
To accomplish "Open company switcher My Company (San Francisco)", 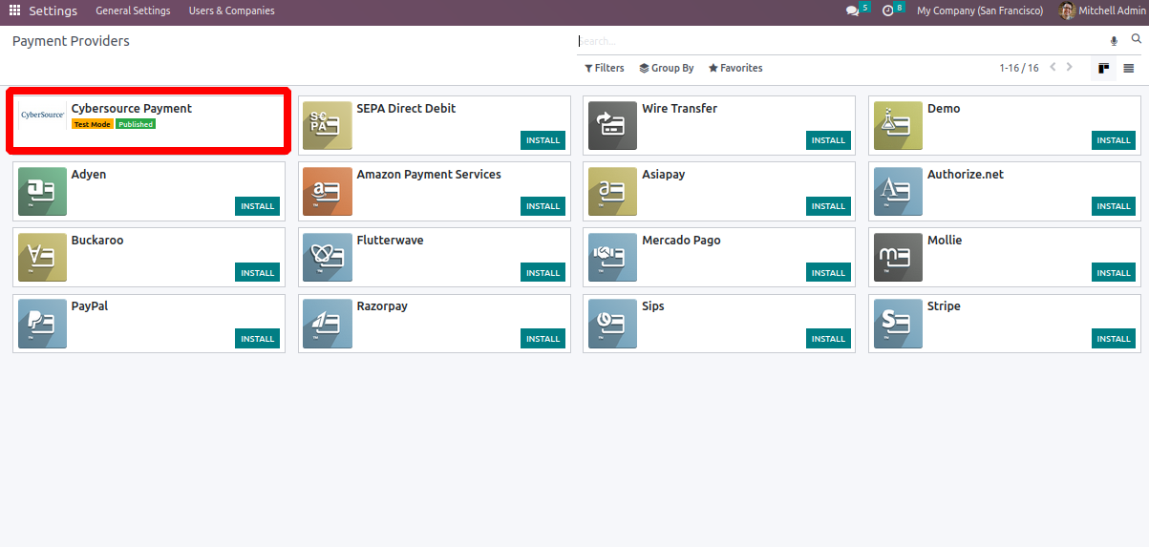I will click(980, 11).
